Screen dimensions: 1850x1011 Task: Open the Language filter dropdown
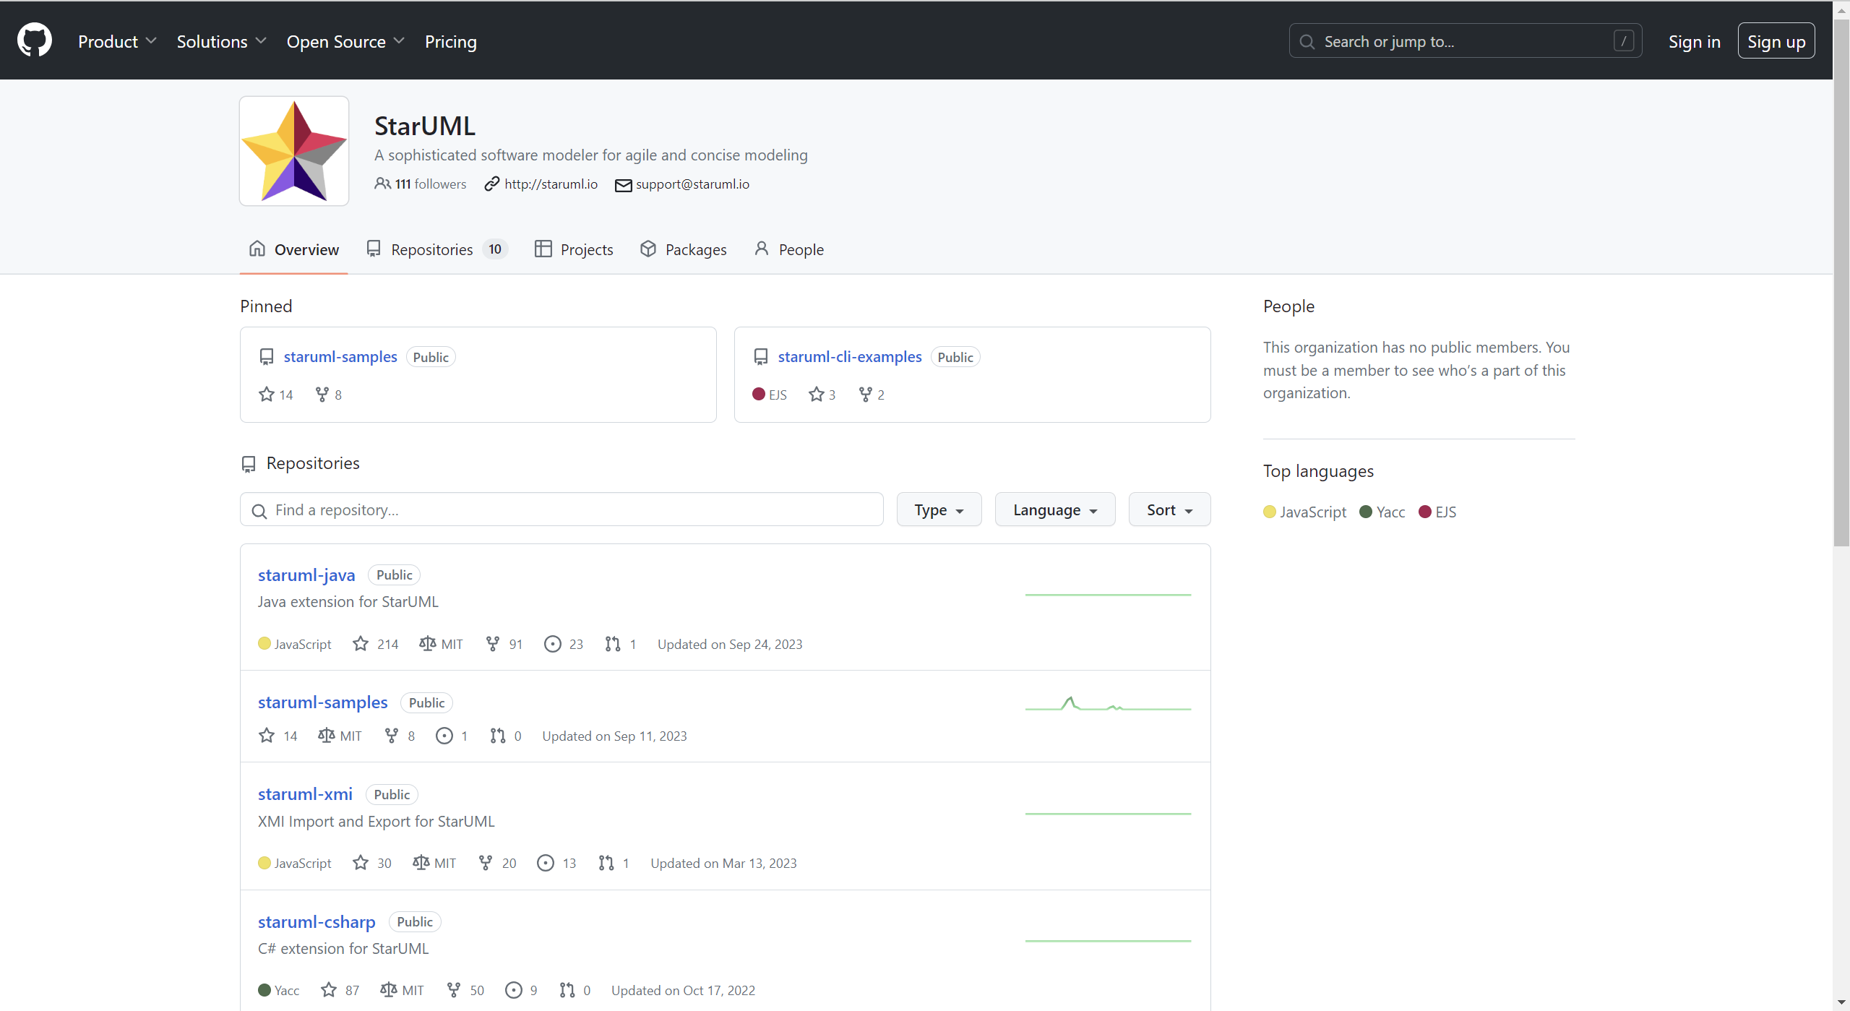pos(1055,509)
